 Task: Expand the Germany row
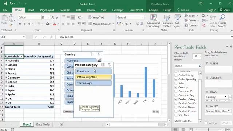[6, 78]
